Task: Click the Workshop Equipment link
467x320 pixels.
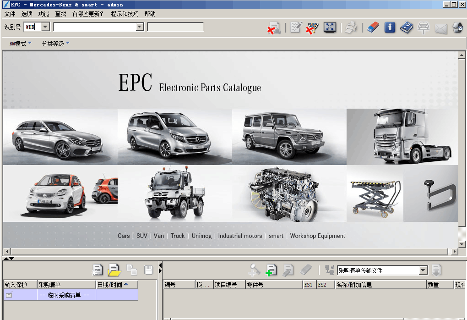Action: point(317,236)
